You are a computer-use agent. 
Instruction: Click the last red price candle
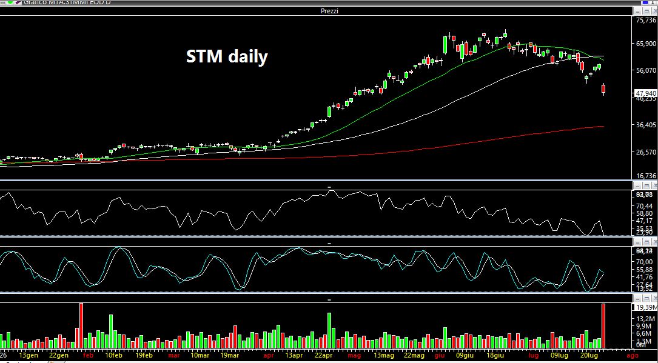(603, 88)
